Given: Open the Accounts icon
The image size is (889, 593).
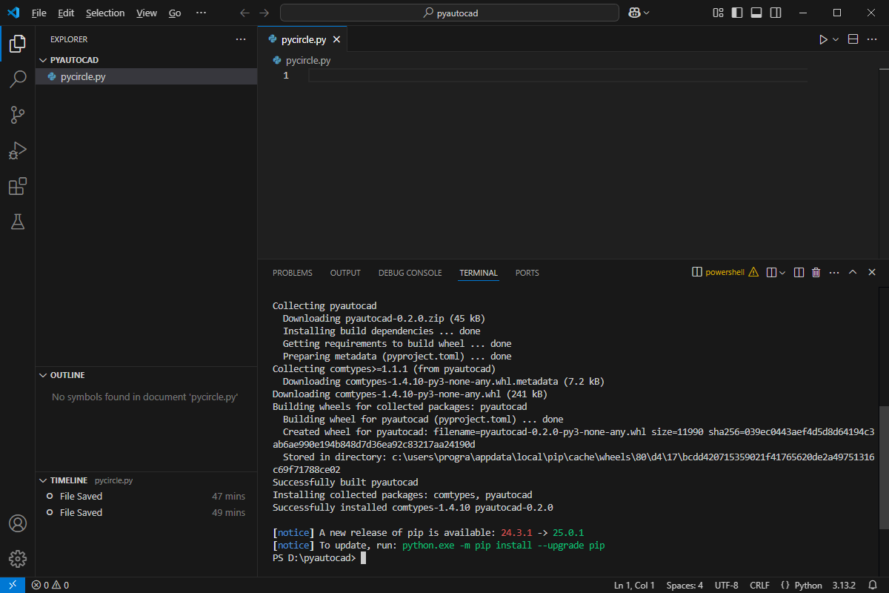Looking at the screenshot, I should pyautogui.click(x=18, y=523).
